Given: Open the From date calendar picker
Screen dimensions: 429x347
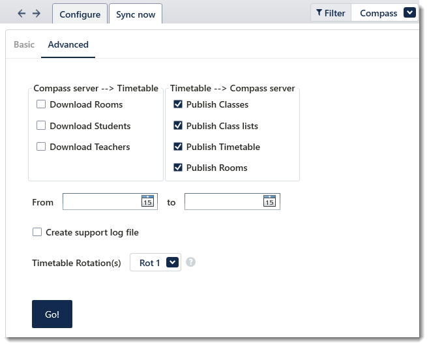Looking at the screenshot, I should pyautogui.click(x=147, y=202).
